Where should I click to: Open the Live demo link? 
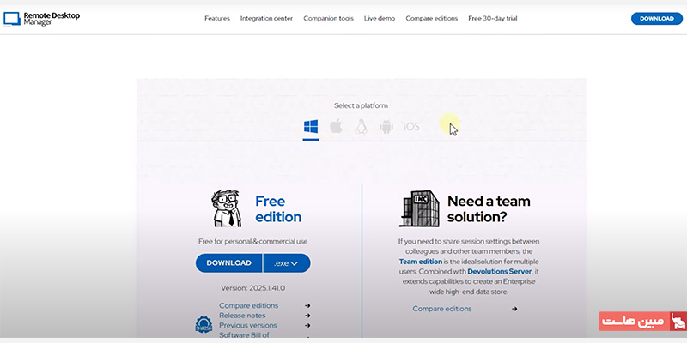point(380,18)
